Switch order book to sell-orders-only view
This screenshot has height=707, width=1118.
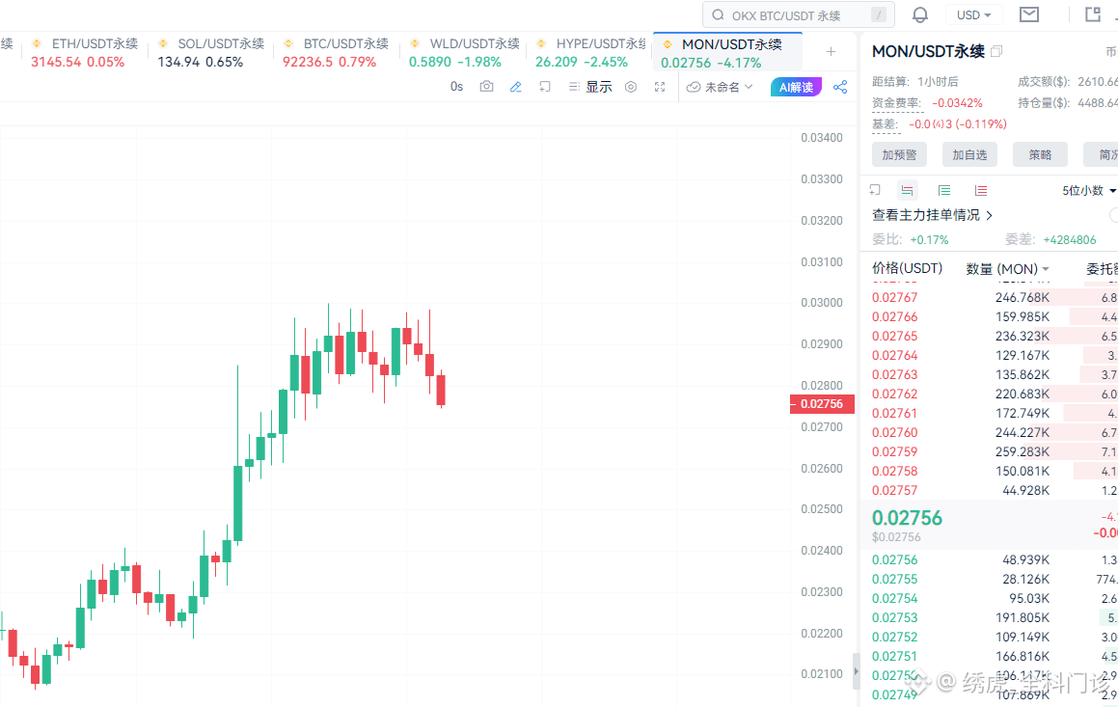[980, 190]
